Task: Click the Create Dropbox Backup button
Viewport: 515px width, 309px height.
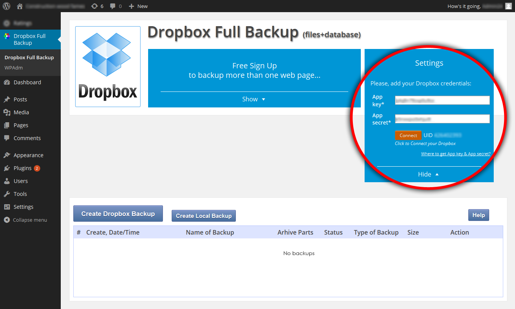Action: [x=118, y=214]
